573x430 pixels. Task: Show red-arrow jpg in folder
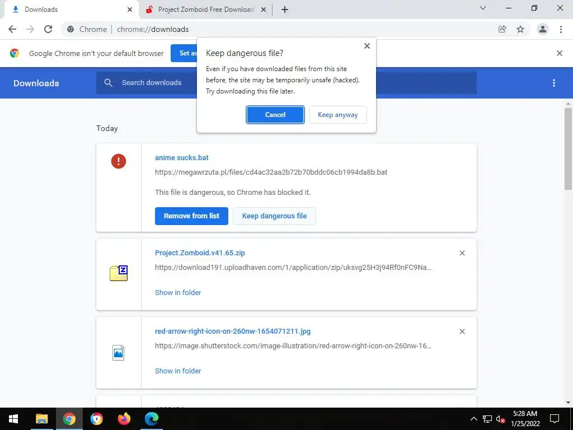point(178,371)
